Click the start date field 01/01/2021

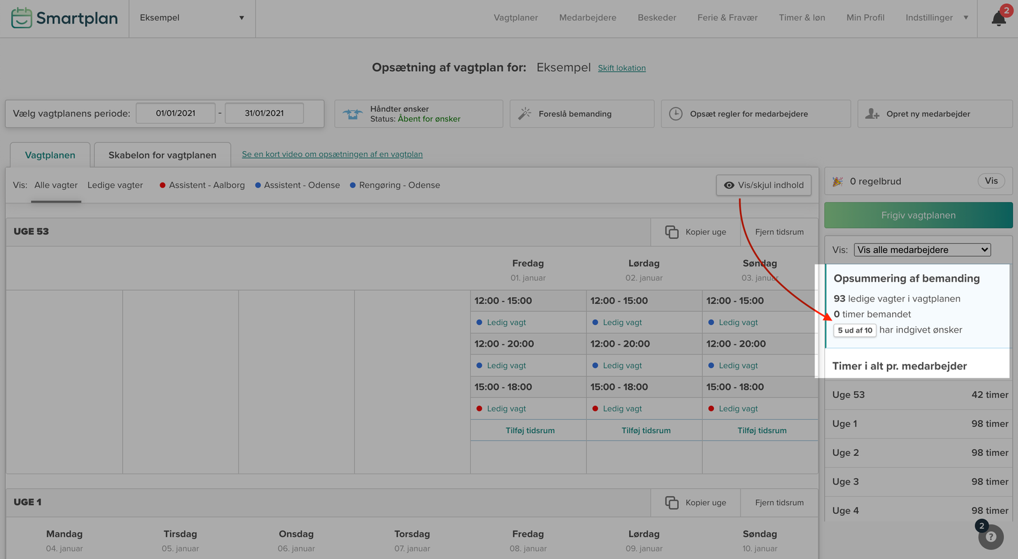pos(176,113)
